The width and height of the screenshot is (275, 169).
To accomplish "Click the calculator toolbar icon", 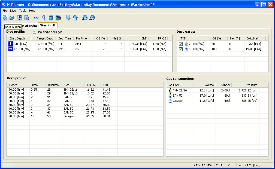I will click(x=51, y=18).
